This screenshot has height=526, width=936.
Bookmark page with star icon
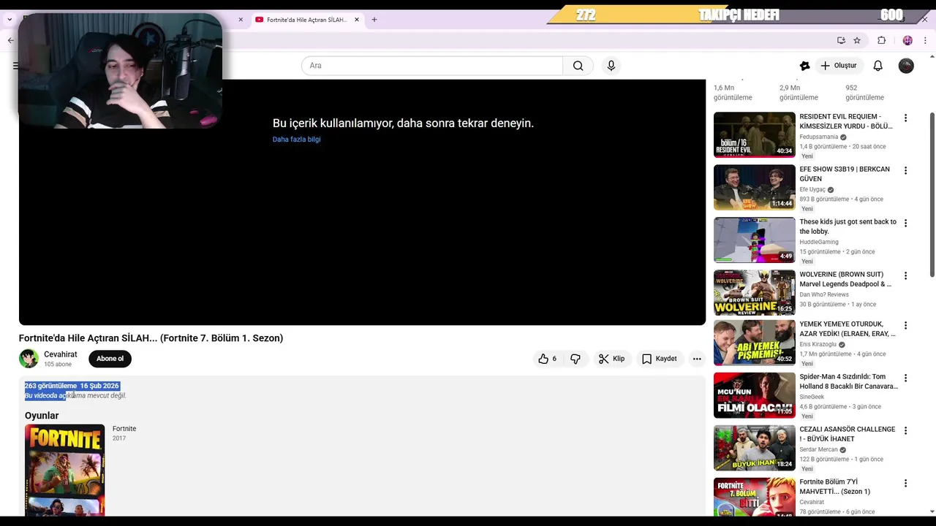[857, 40]
